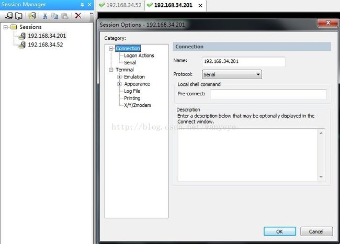Open the Printing category

point(132,98)
